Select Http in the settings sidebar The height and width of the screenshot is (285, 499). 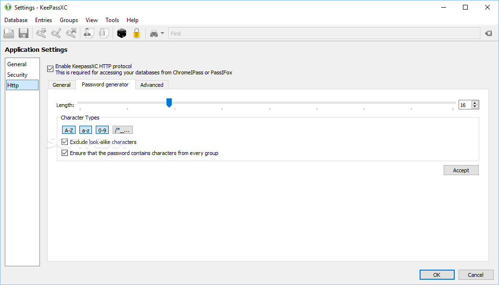click(x=22, y=85)
